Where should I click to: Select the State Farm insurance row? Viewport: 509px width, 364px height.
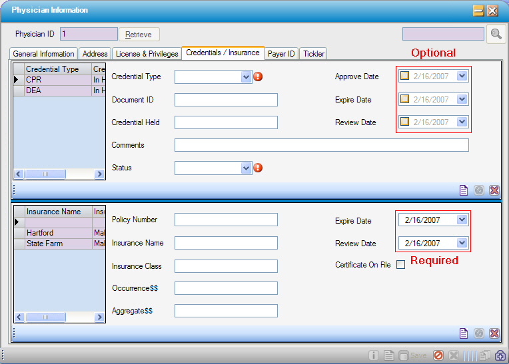[60, 244]
